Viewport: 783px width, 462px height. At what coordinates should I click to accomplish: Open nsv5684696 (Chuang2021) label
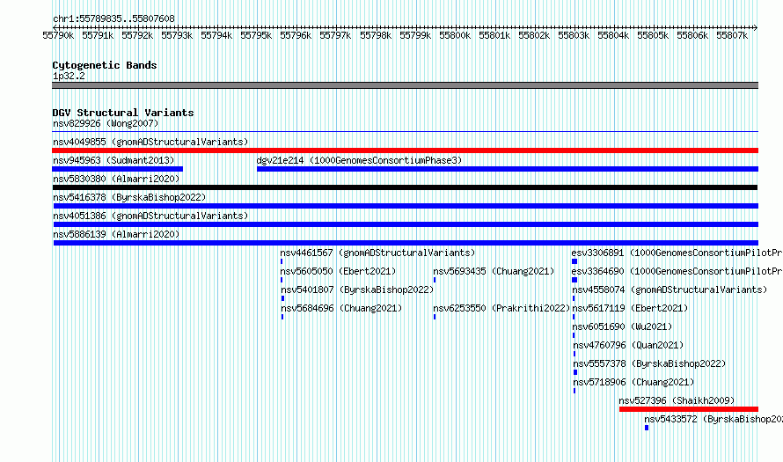point(341,308)
